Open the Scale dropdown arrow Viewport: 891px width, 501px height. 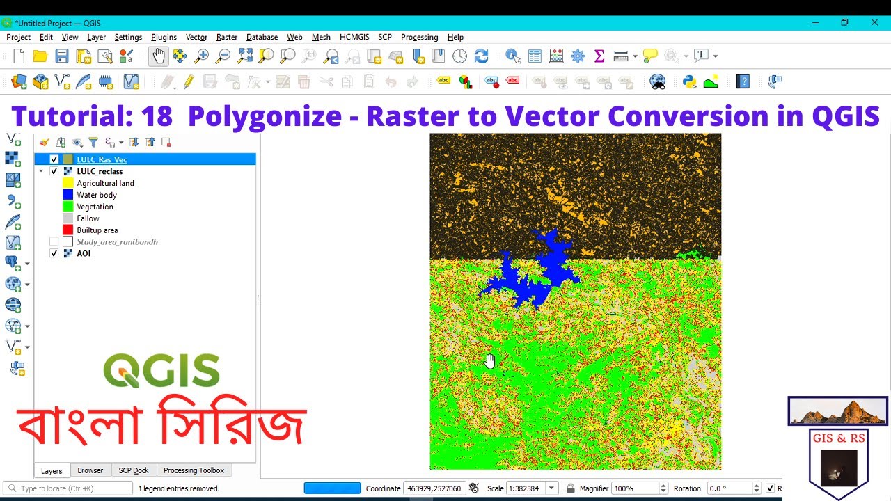pos(552,488)
